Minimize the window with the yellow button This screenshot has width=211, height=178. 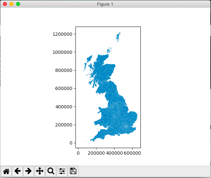[11, 4]
